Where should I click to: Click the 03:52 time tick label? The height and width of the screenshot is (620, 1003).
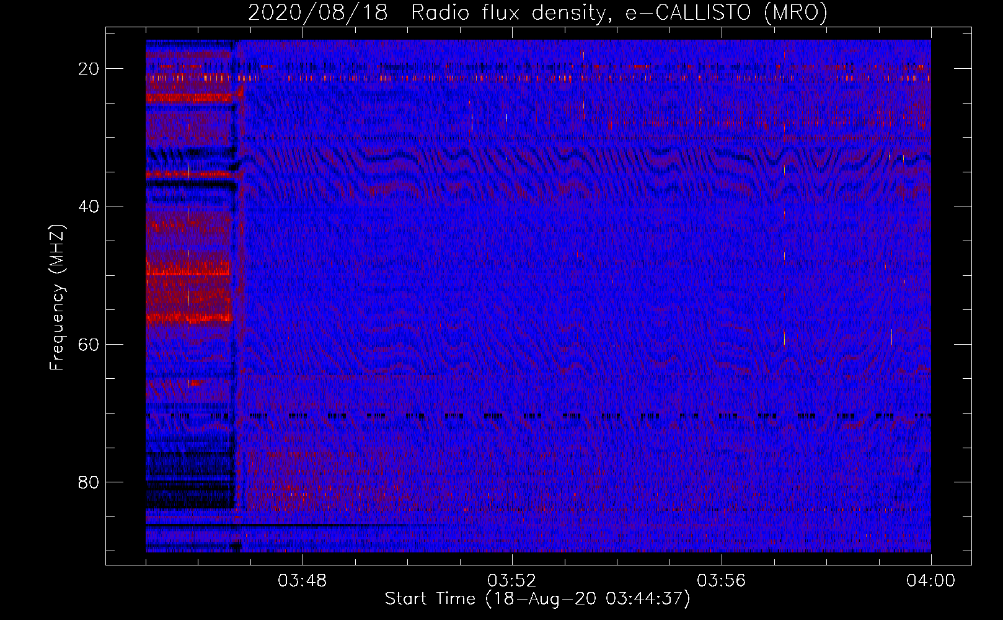click(512, 581)
